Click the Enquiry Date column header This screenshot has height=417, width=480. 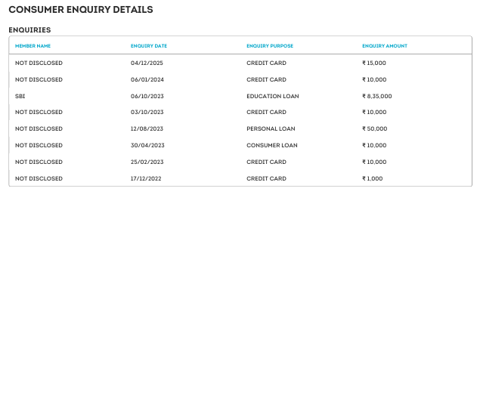pyautogui.click(x=149, y=46)
